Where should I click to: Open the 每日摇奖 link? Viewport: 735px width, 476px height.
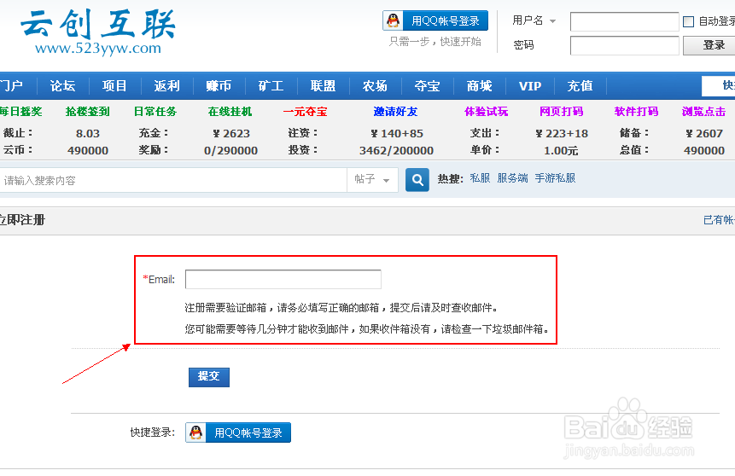pyautogui.click(x=21, y=112)
